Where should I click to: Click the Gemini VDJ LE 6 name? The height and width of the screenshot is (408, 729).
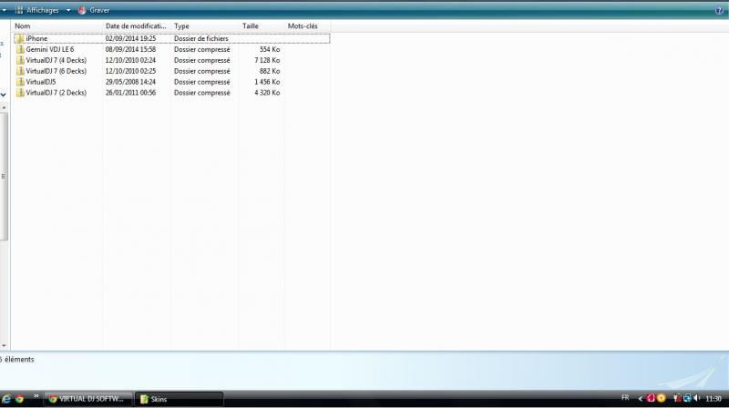point(50,49)
